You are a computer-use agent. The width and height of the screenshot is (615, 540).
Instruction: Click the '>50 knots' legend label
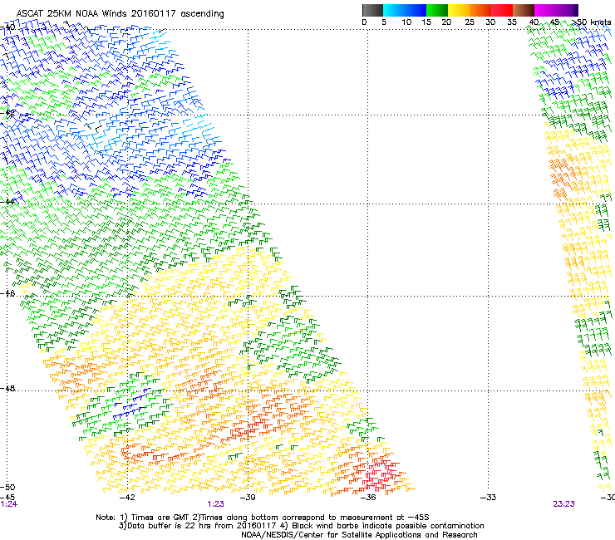click(592, 22)
